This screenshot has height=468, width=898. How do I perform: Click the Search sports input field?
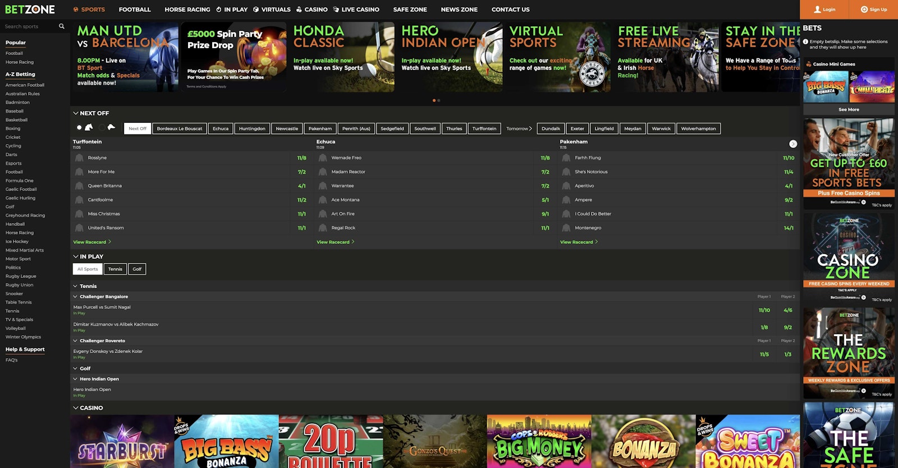point(29,26)
